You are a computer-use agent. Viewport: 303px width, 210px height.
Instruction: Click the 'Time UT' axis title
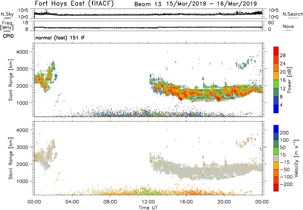[x=148, y=207]
